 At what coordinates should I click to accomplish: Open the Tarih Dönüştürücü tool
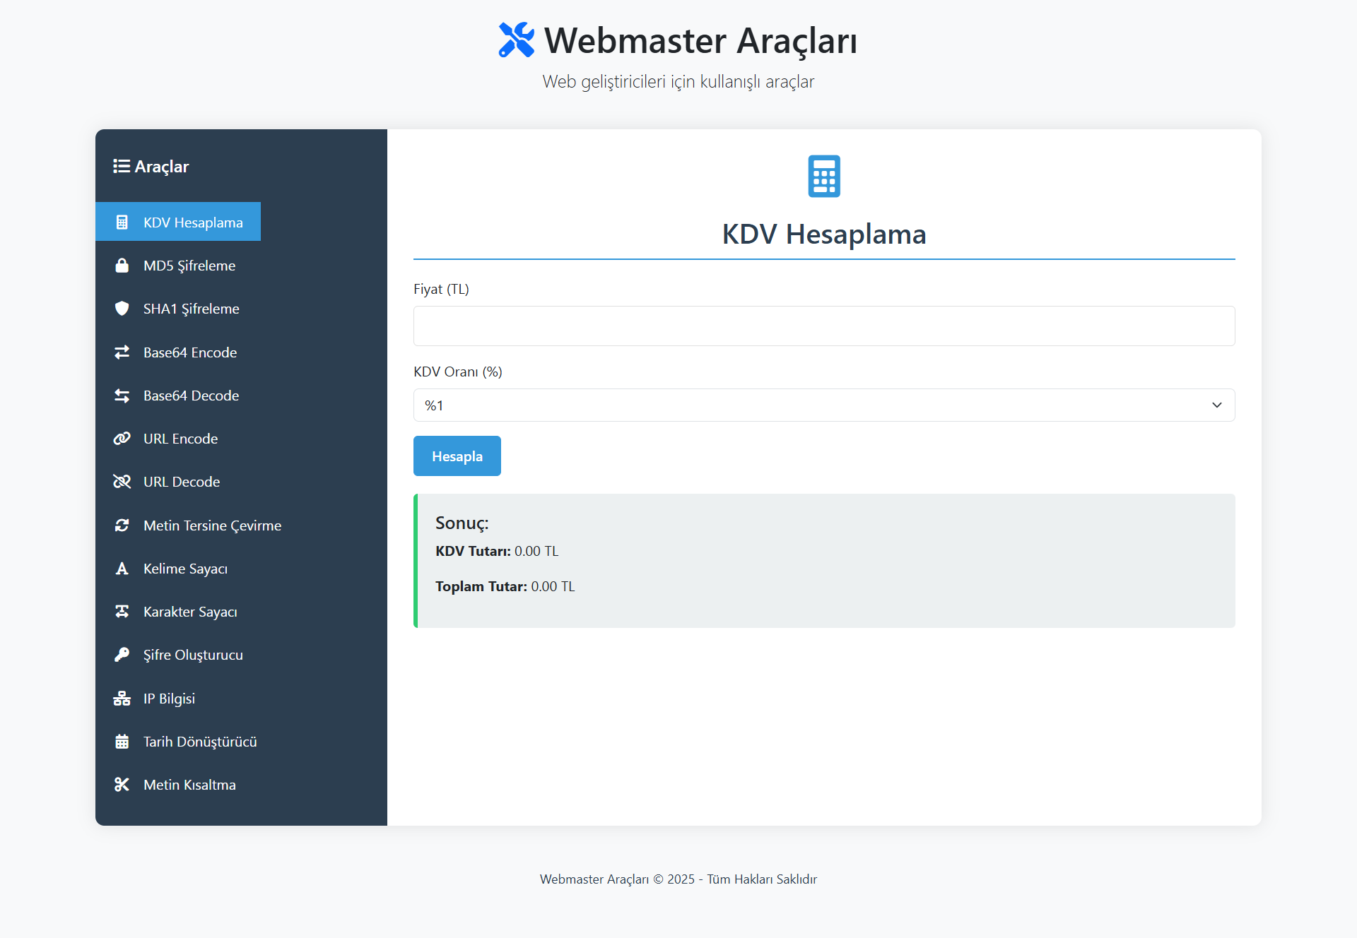(185, 742)
